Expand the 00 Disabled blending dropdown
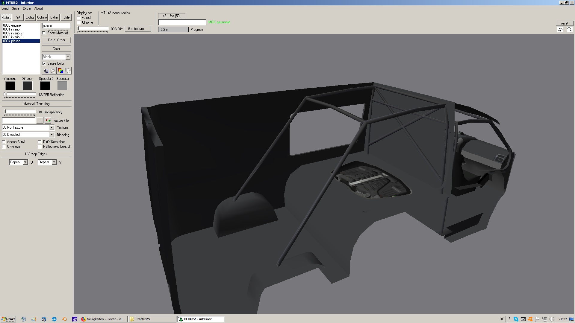 pyautogui.click(x=52, y=135)
